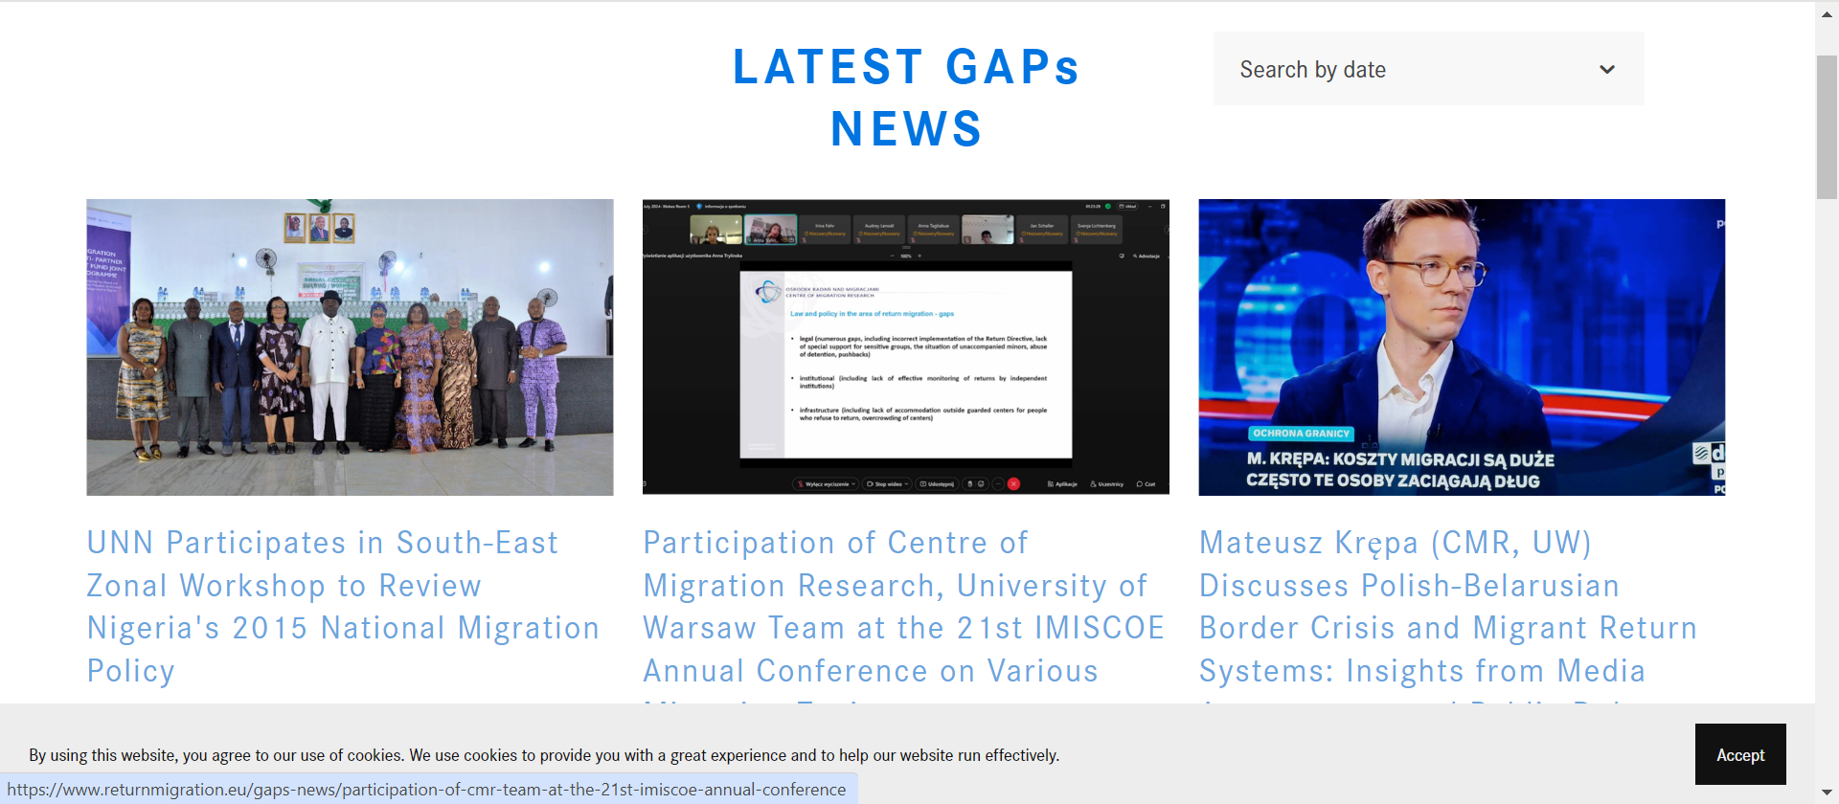This screenshot has height=804, width=1839.
Task: Click the white presentation slide in the Webex thumbnail
Action: pos(905,365)
